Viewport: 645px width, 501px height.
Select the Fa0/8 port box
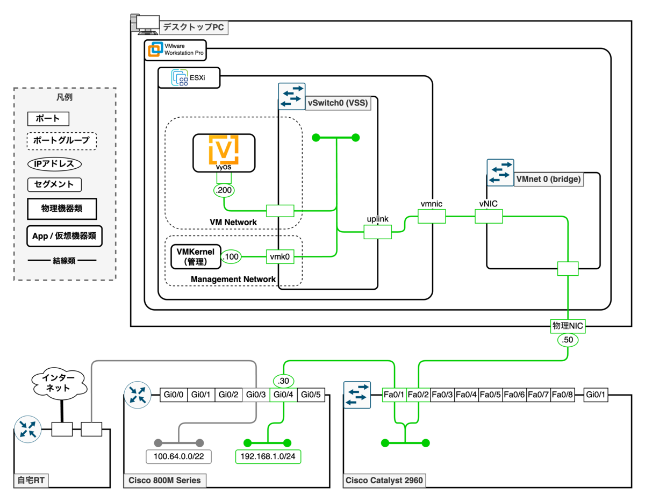click(563, 395)
